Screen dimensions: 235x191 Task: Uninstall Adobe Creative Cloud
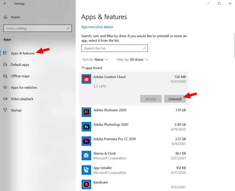[175, 99]
